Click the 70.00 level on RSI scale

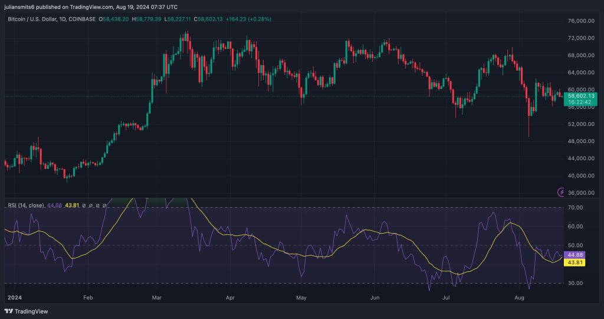coord(575,208)
